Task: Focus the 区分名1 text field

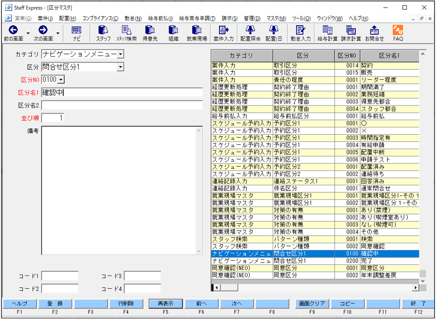Action: (122, 92)
